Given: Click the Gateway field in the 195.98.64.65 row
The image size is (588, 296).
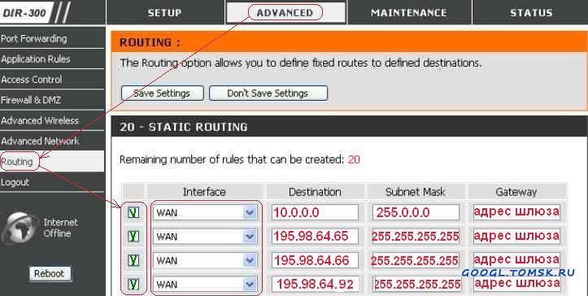Looking at the screenshot, I should coord(516,237).
